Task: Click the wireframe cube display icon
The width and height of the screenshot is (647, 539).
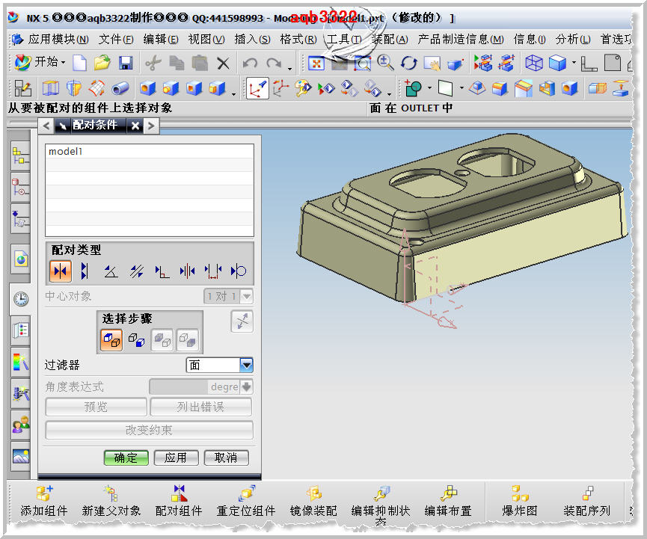Action: (x=533, y=63)
